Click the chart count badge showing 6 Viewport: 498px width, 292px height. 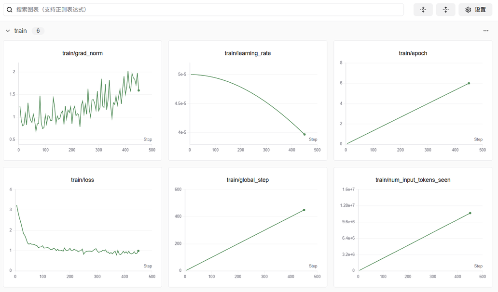pyautogui.click(x=38, y=31)
